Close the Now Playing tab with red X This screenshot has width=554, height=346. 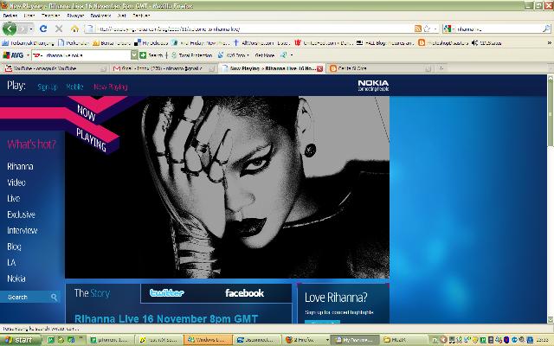click(x=319, y=68)
